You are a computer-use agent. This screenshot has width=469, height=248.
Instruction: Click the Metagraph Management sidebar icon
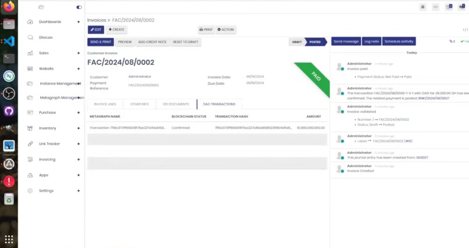30,98
